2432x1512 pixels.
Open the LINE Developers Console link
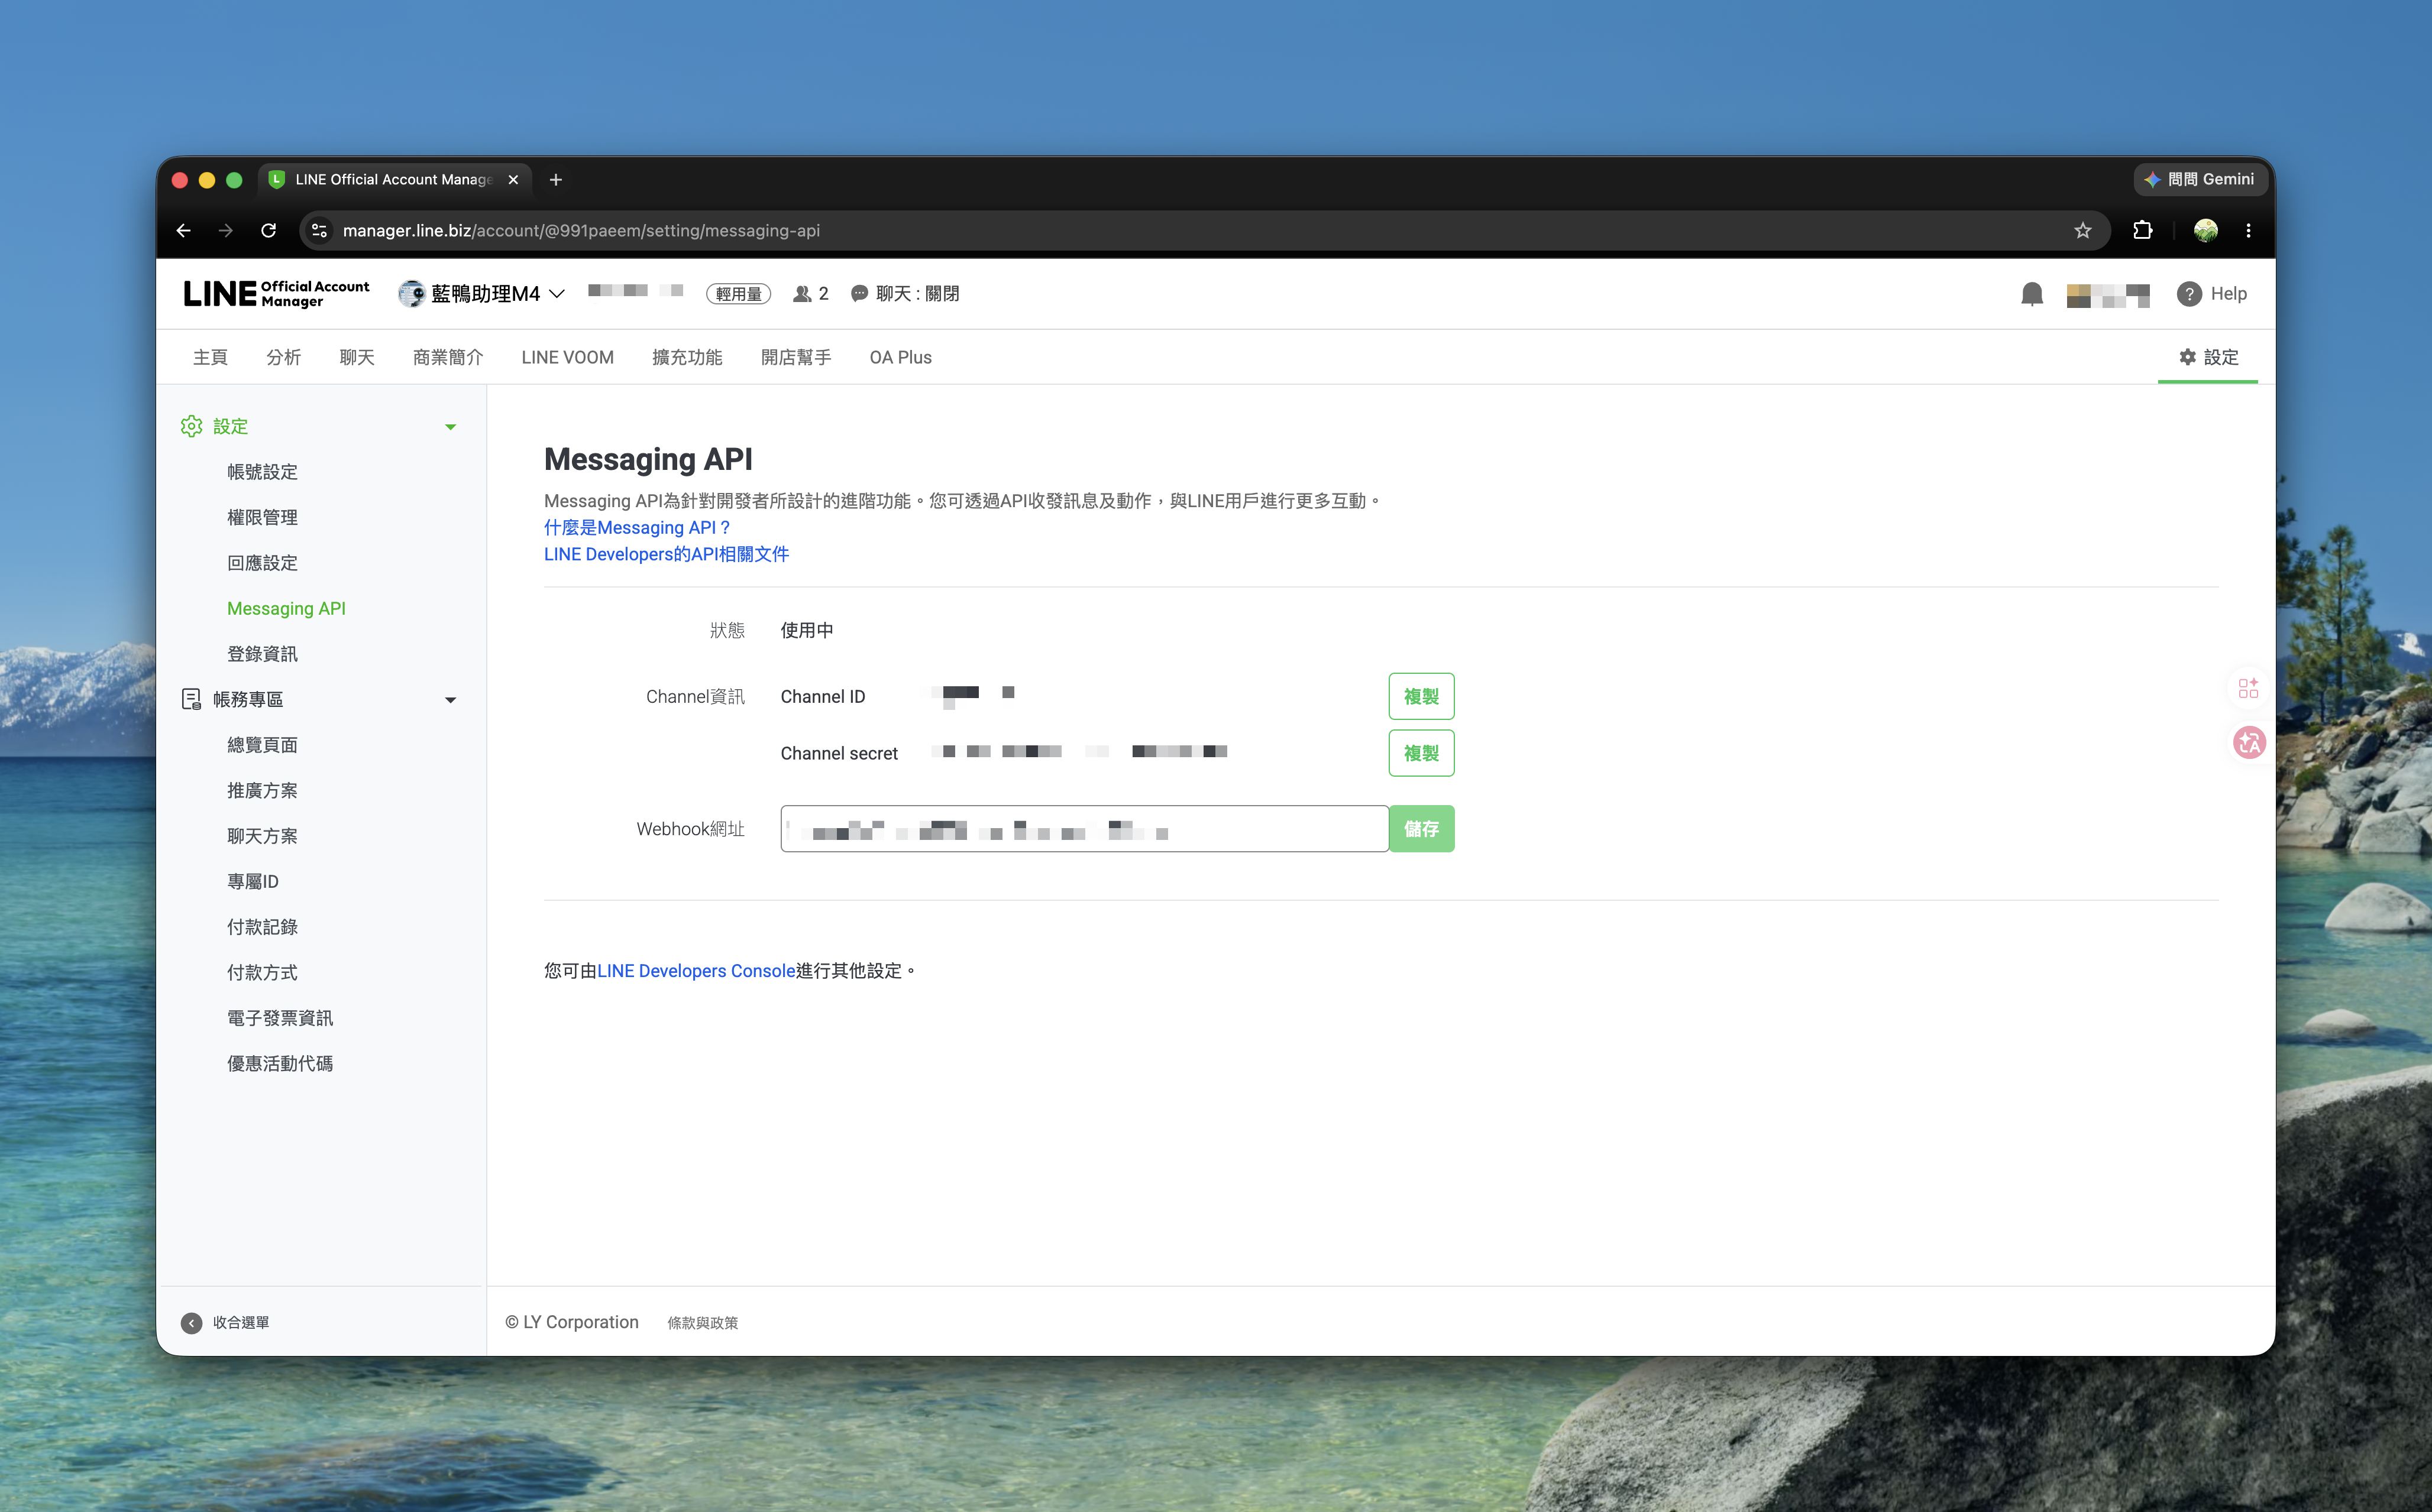coord(696,971)
